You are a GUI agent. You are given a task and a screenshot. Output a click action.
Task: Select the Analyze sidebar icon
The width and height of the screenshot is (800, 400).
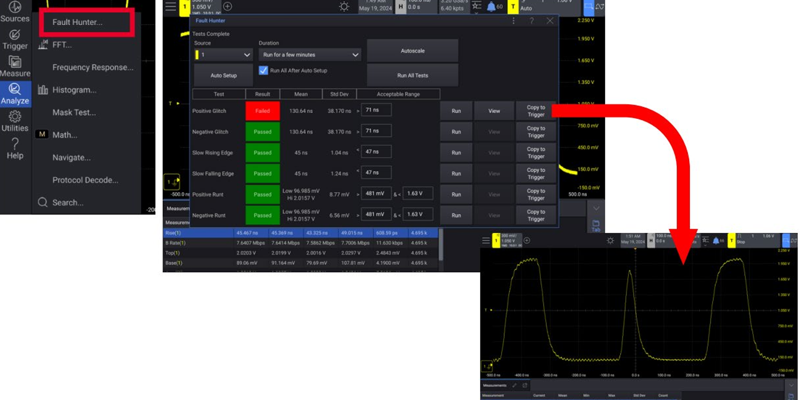coord(15,94)
